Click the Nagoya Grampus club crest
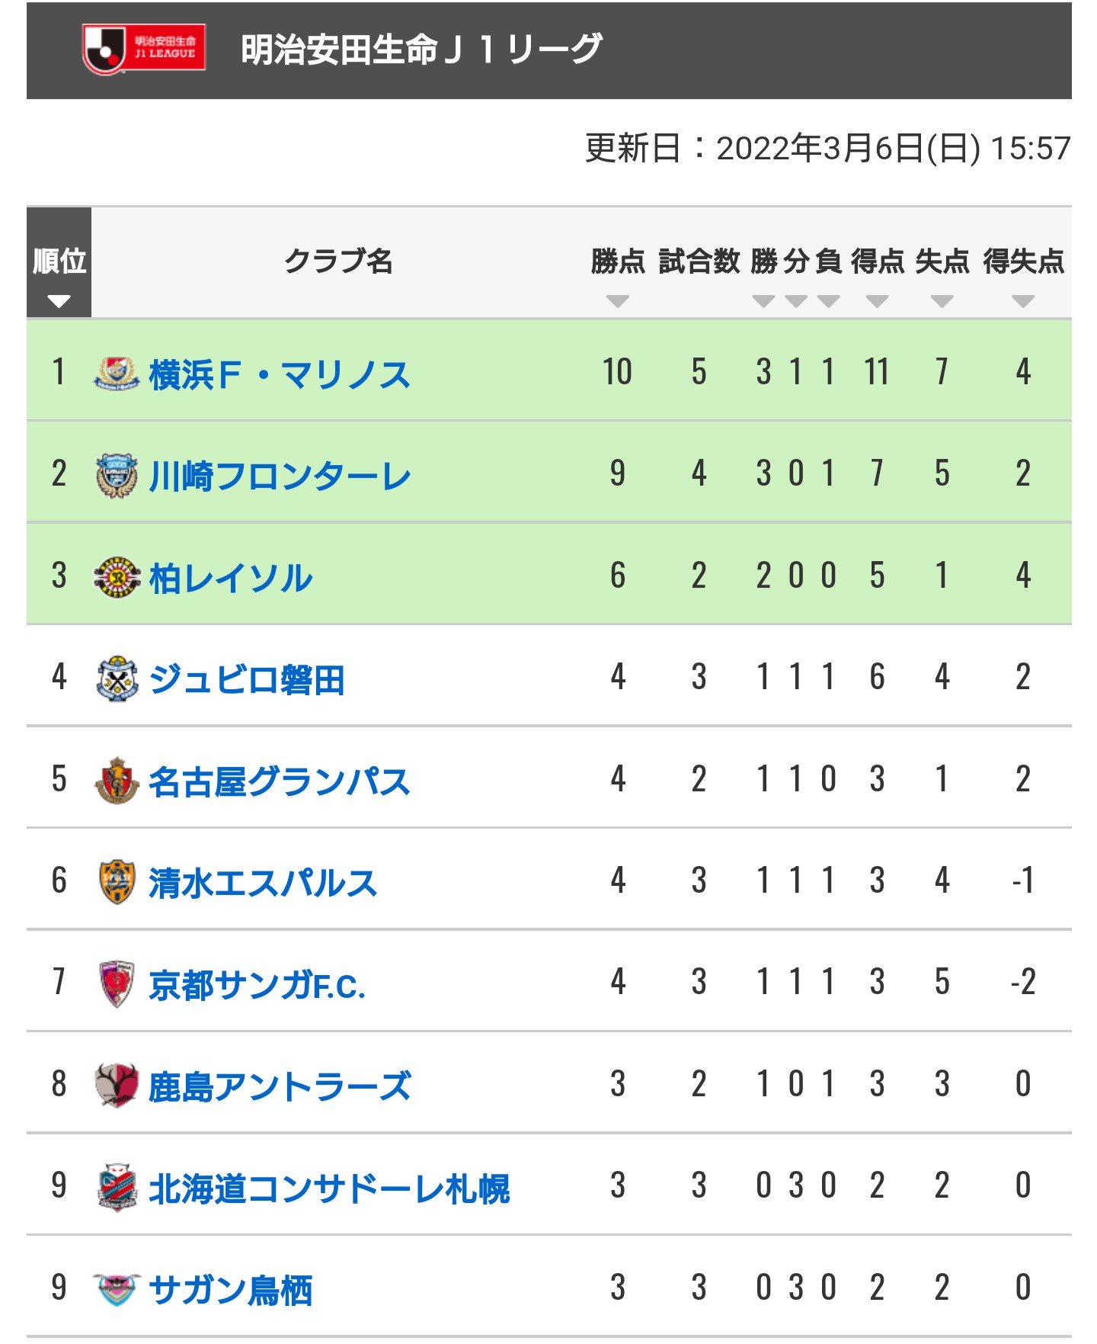Viewport: 1097px width, 1344px height. pos(117,780)
